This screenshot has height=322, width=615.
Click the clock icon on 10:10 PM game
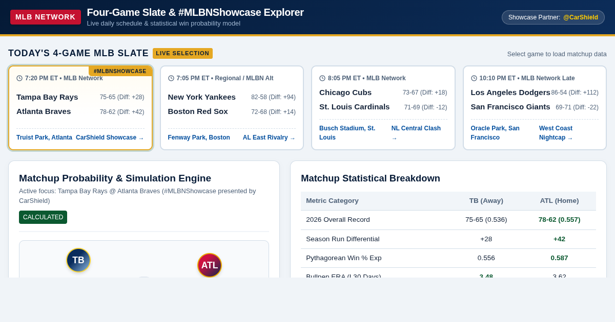coord(474,78)
